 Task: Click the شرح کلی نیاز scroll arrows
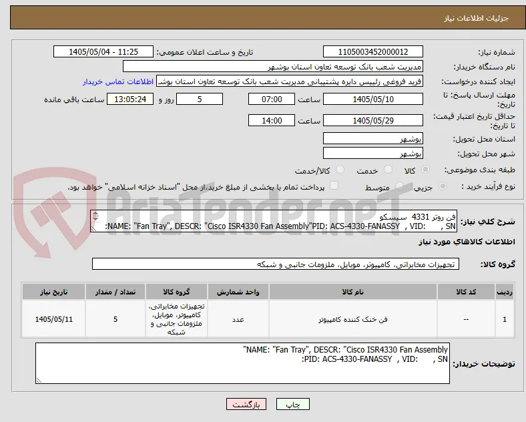point(95,216)
